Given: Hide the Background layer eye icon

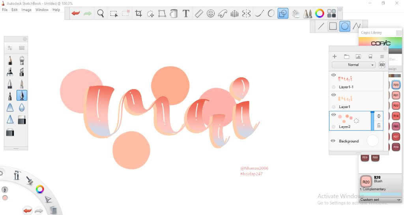Looking at the screenshot, I should pos(333,141).
